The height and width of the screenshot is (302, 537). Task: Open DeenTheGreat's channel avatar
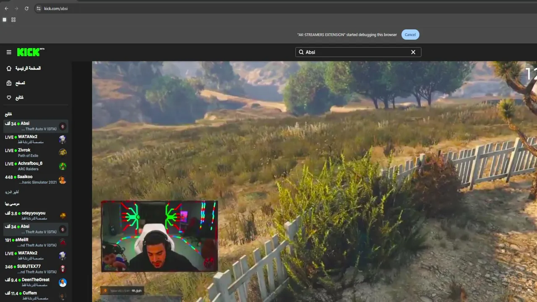63,282
